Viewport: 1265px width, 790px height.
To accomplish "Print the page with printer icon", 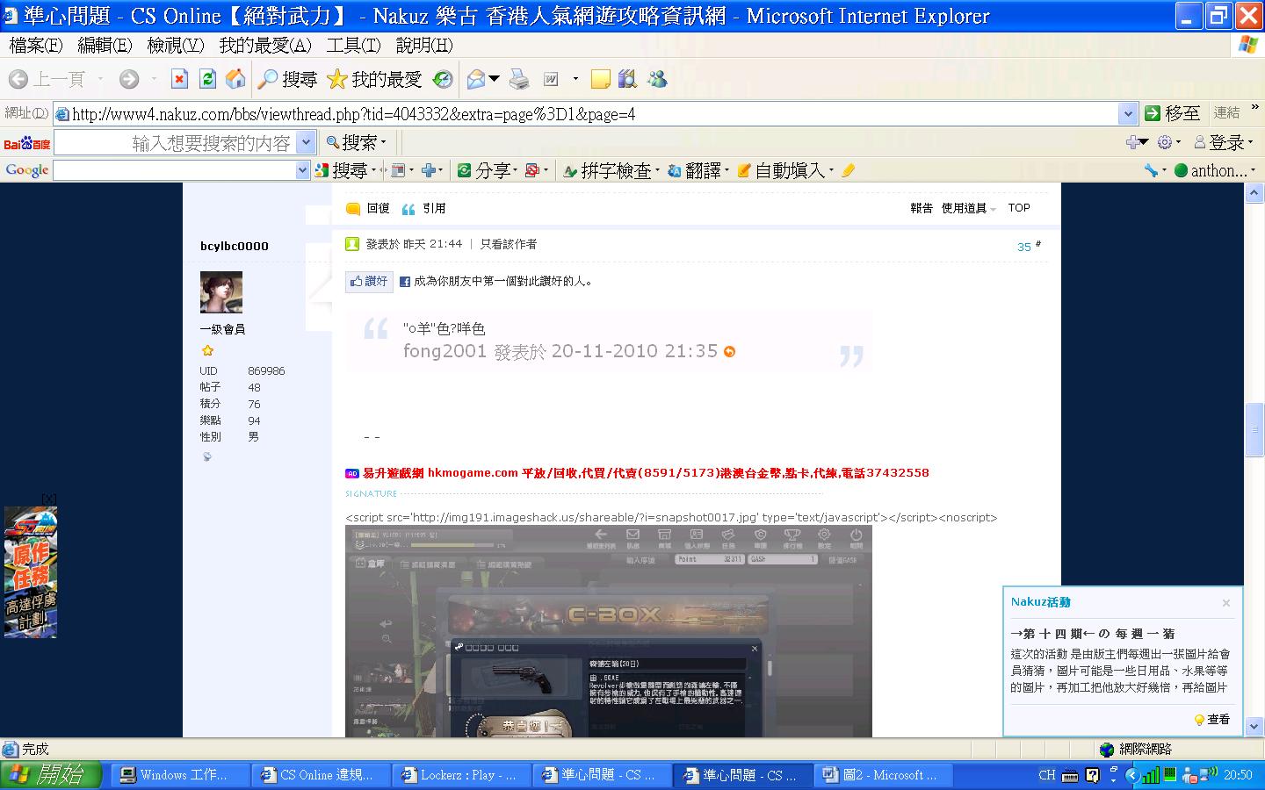I will pyautogui.click(x=519, y=80).
